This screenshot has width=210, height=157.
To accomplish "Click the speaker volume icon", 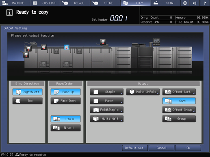I will click(x=195, y=3).
